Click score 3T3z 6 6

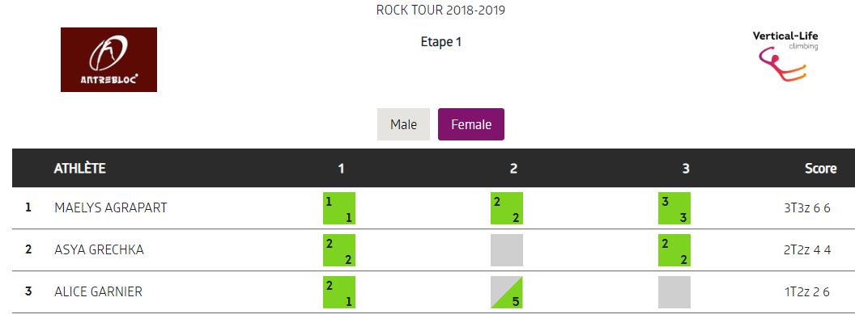tap(807, 207)
